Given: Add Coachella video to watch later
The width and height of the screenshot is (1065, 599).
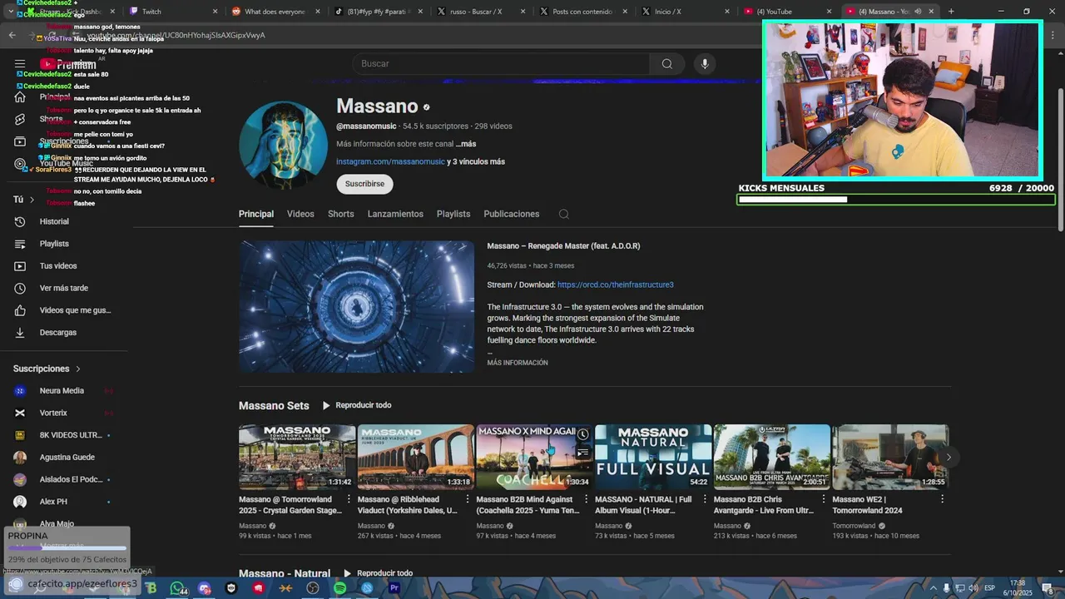Looking at the screenshot, I should (x=582, y=434).
